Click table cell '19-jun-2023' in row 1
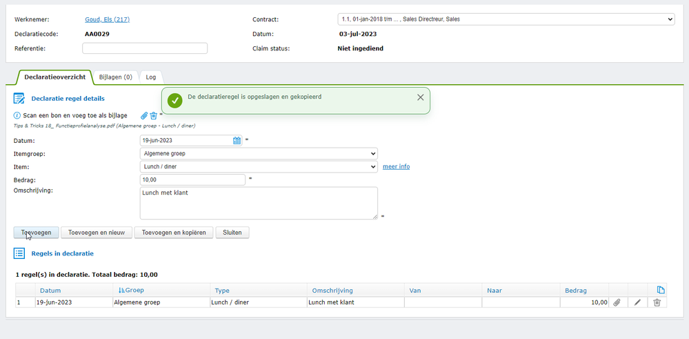 (74, 302)
